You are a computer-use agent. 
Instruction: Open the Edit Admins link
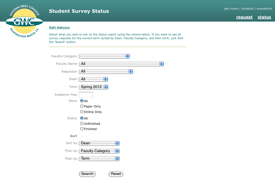coord(59,28)
